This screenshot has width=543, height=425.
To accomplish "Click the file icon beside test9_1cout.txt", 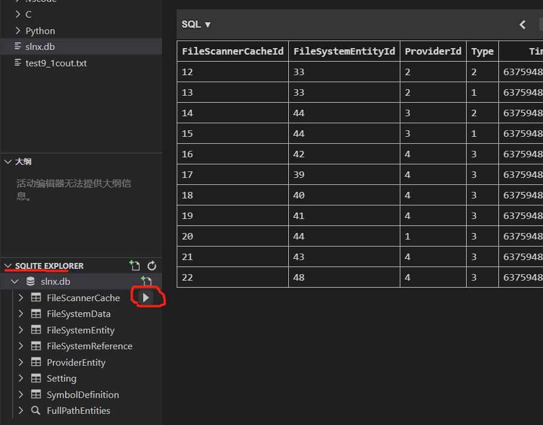I will click(x=18, y=63).
